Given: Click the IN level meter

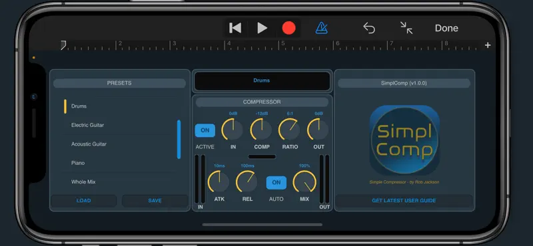Looking at the screenshot, I should pyautogui.click(x=200, y=179).
